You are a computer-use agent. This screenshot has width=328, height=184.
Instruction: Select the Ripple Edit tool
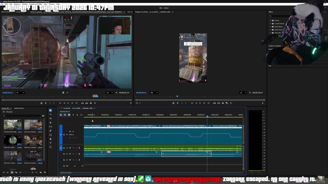(x=50, y=119)
